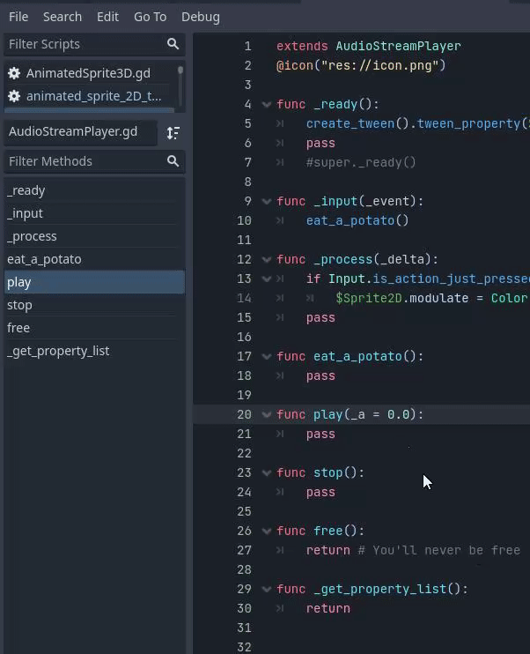Collapse func _get_property_list fold arrow

(x=267, y=590)
